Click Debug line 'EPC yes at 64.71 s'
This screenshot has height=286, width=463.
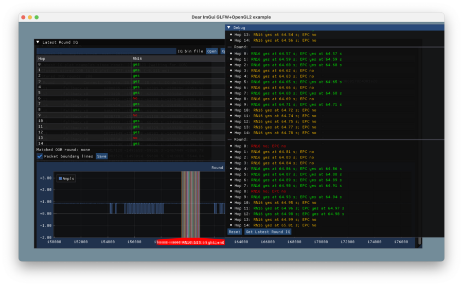[x=320, y=104]
